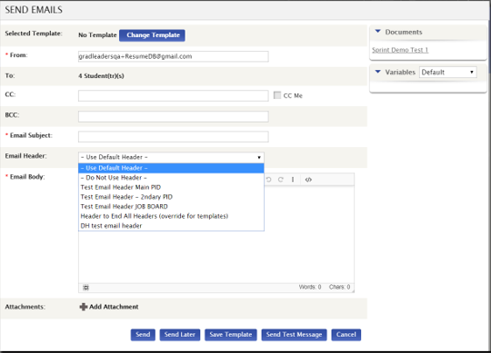Click the 'Words: 0' counter
The width and height of the screenshot is (491, 353).
310,287
